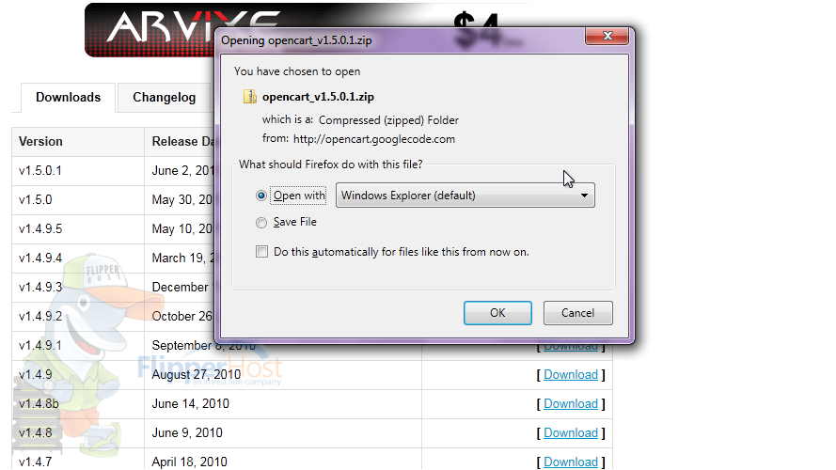Download version v1.4.9 released August 27, 2010
Image resolution: width=836 pixels, height=470 pixels.
571,375
